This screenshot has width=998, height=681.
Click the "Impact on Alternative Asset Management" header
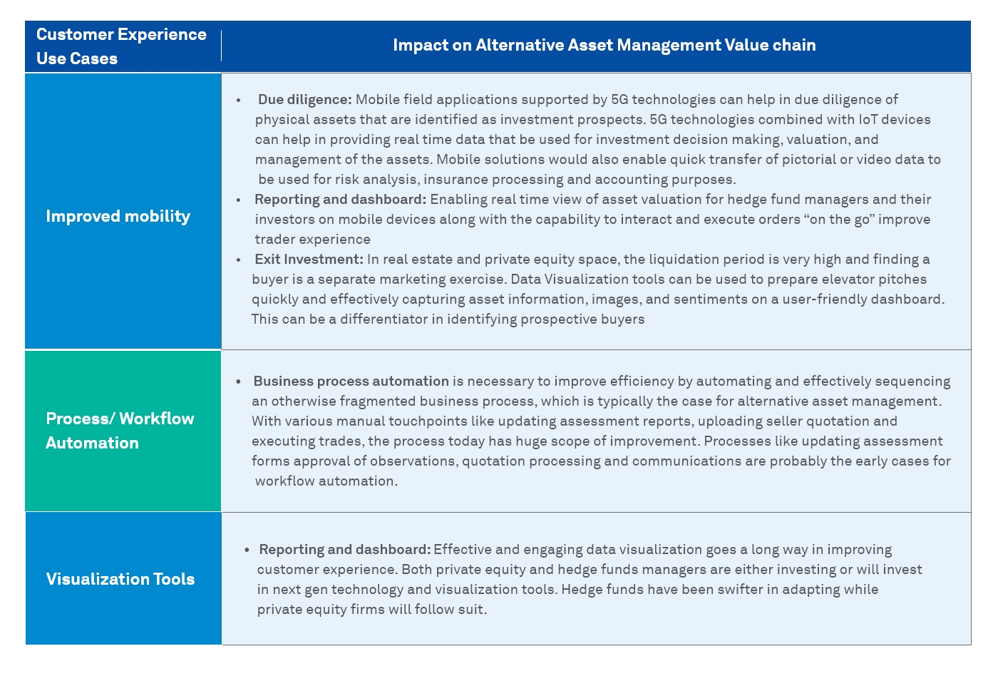tap(604, 46)
